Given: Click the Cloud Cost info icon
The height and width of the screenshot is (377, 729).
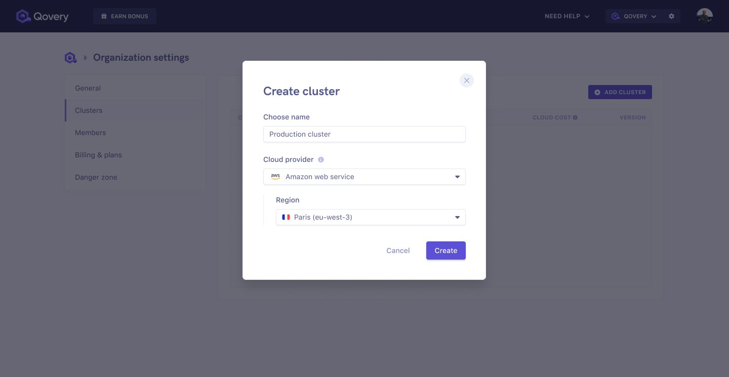Looking at the screenshot, I should (575, 117).
